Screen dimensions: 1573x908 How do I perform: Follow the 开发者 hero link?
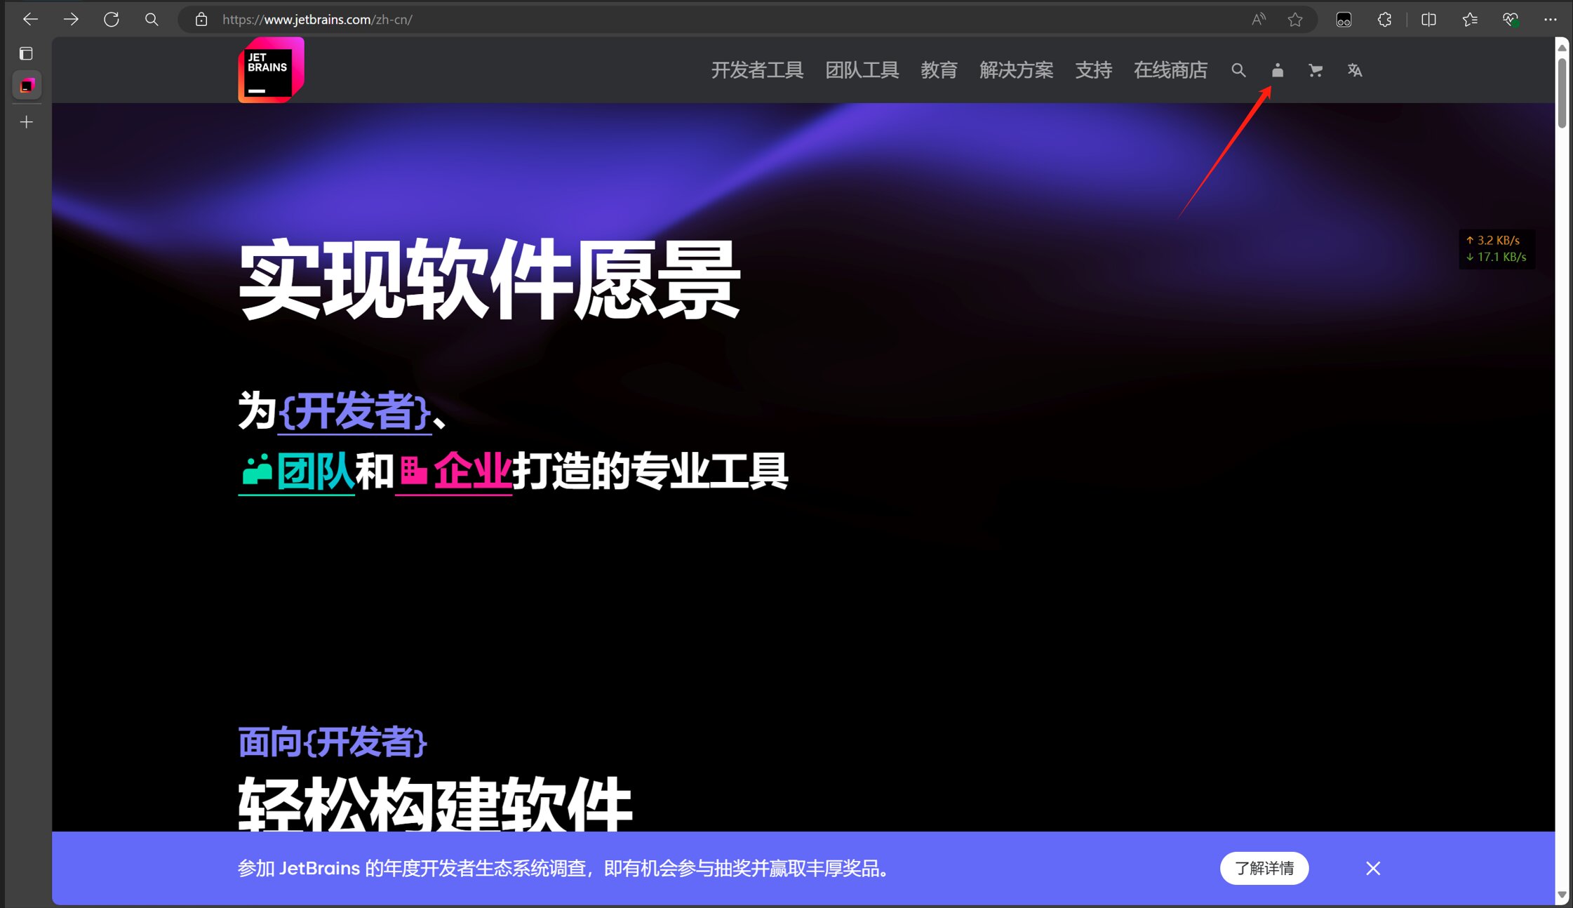[354, 411]
